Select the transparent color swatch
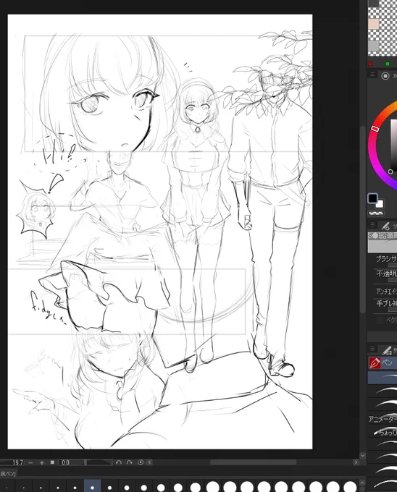 point(376,213)
